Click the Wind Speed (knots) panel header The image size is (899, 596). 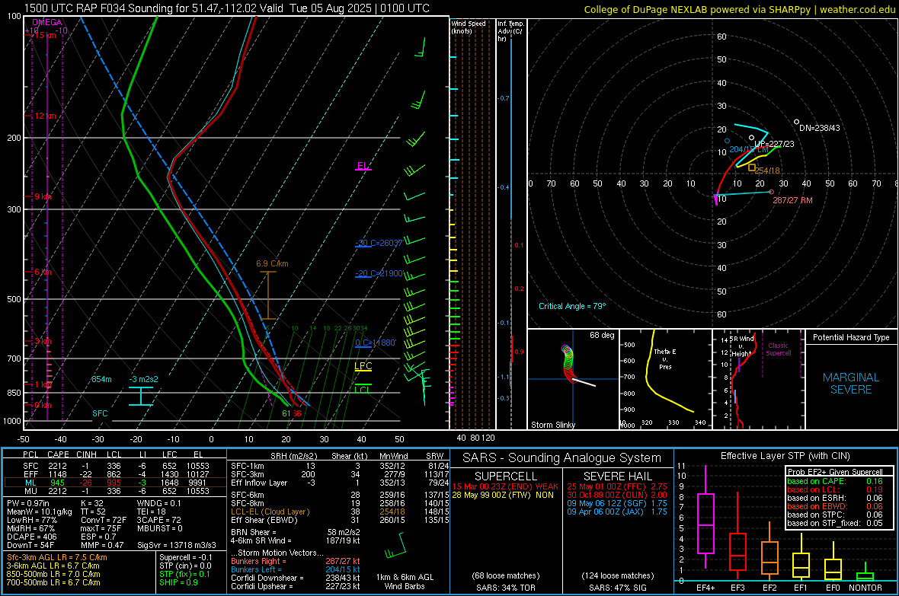click(x=469, y=27)
